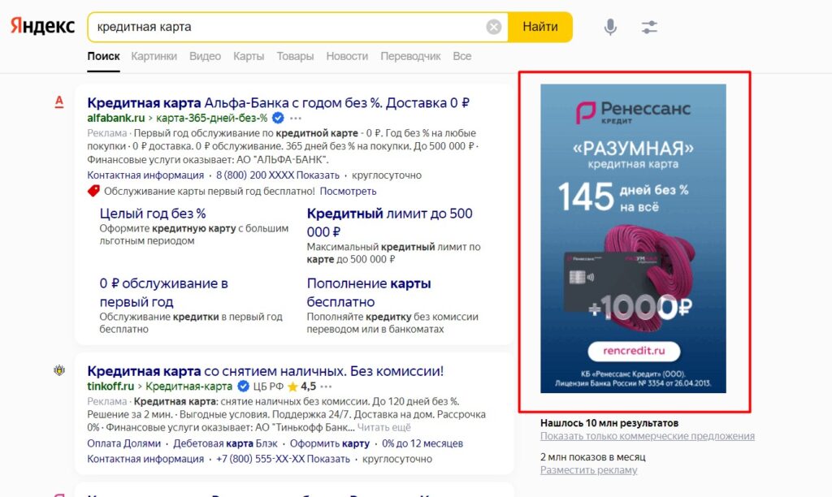Switch to the Новости tab
832x497 pixels.
pyautogui.click(x=347, y=56)
